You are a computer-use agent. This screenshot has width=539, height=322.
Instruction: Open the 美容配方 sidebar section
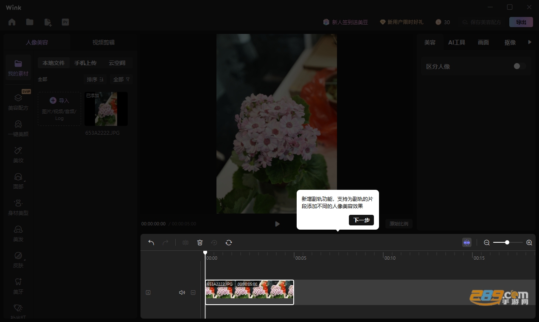pyautogui.click(x=18, y=102)
